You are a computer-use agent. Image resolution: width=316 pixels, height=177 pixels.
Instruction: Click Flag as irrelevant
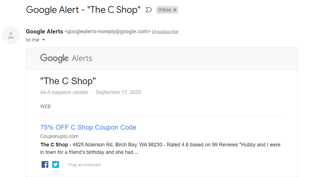84,165
